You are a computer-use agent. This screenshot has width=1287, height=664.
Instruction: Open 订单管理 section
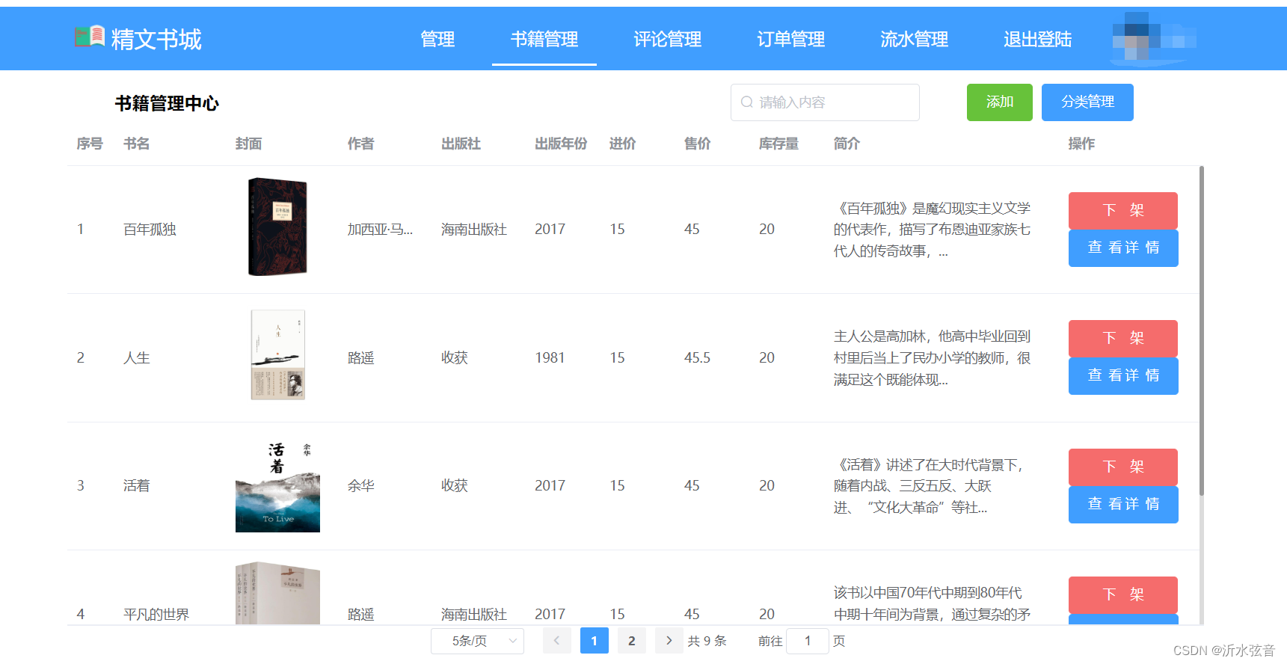[791, 39]
